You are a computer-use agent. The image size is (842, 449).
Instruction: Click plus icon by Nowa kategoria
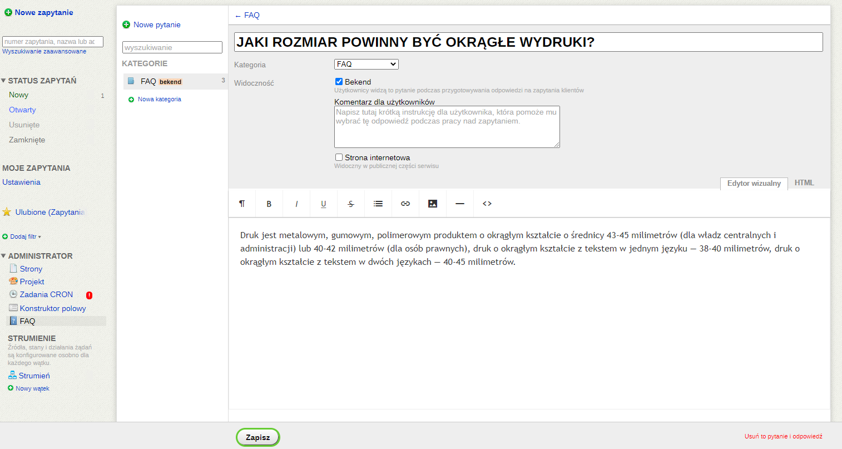click(131, 100)
